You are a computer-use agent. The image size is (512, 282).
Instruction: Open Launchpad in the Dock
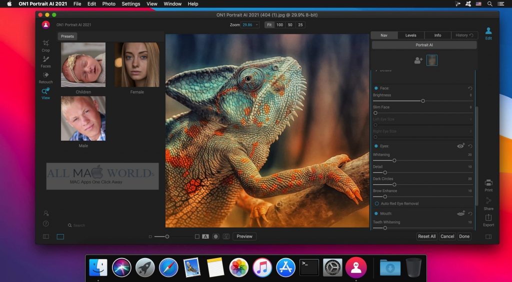145,268
